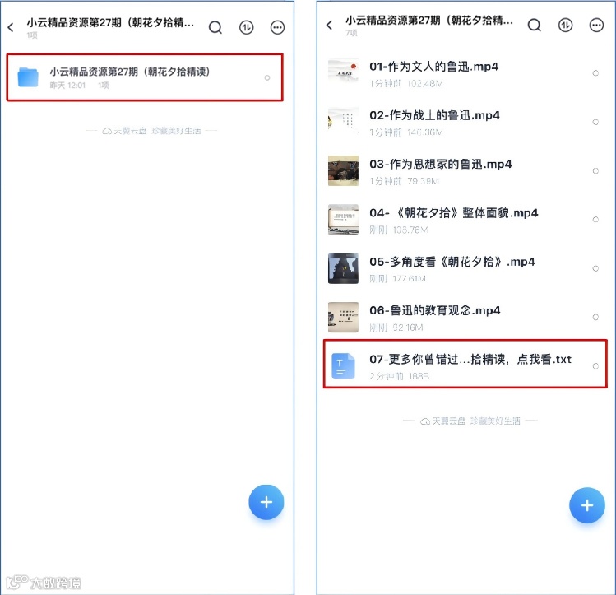The height and width of the screenshot is (595, 616).
Task: Open the 02-作为战士的鲁迅.mp4 file
Action: pyautogui.click(x=465, y=123)
